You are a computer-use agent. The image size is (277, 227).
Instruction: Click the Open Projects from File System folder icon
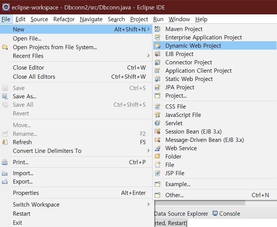tap(5, 47)
